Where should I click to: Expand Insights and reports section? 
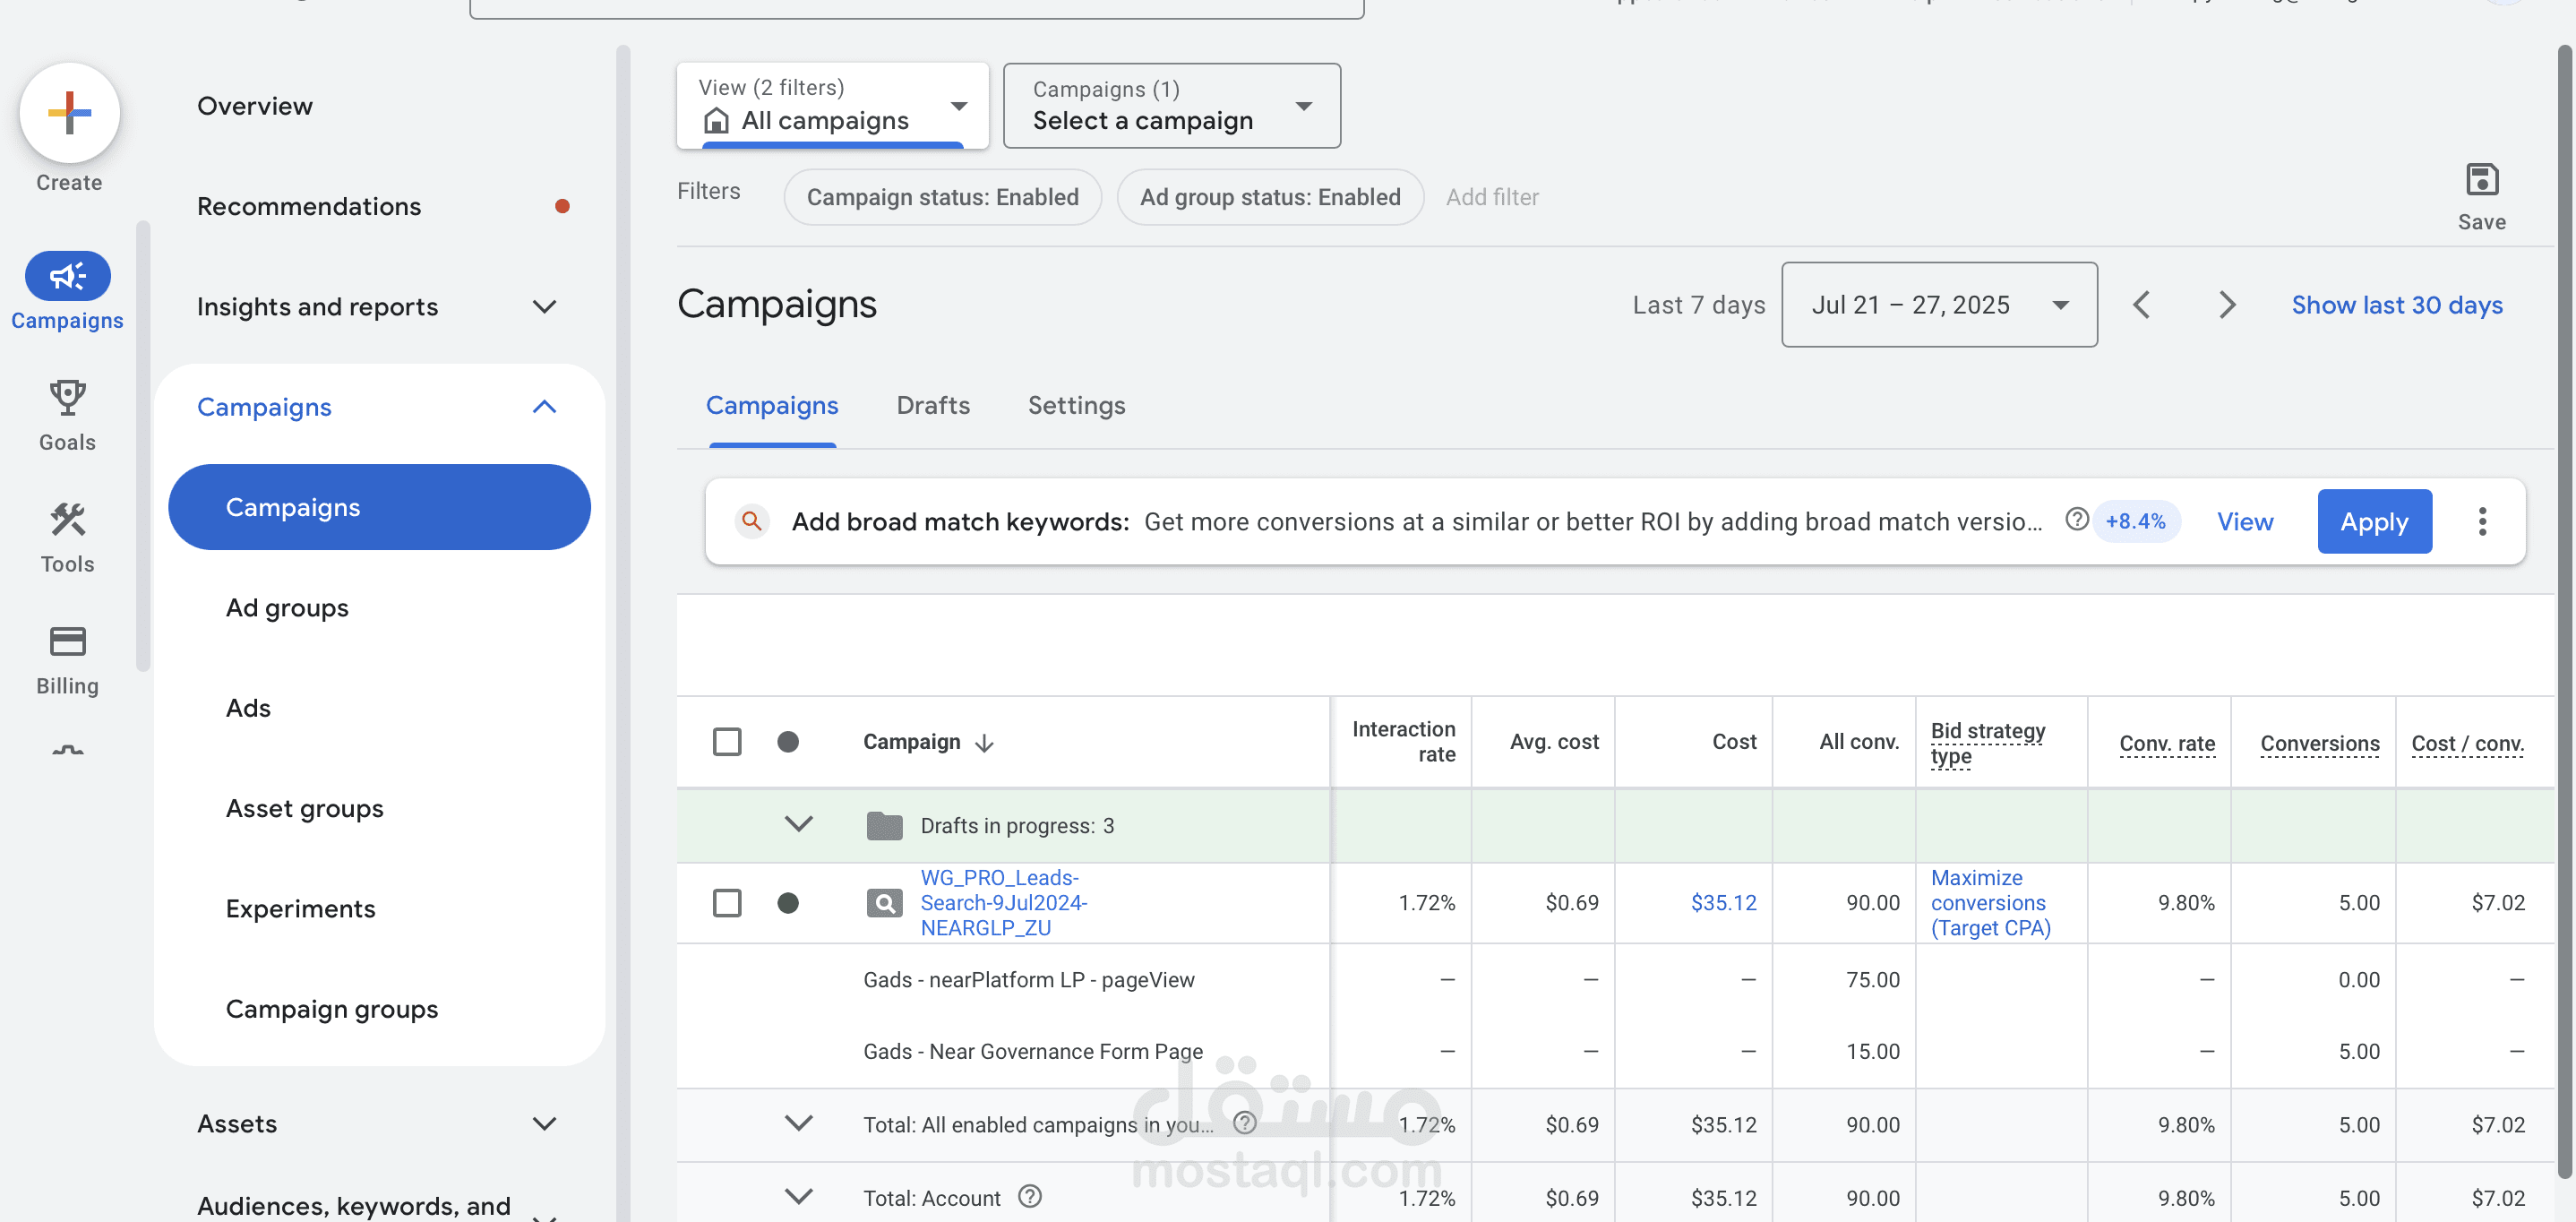click(544, 307)
